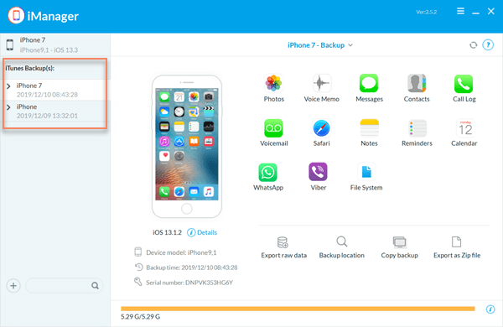Click the search magnifier icon

point(95,286)
